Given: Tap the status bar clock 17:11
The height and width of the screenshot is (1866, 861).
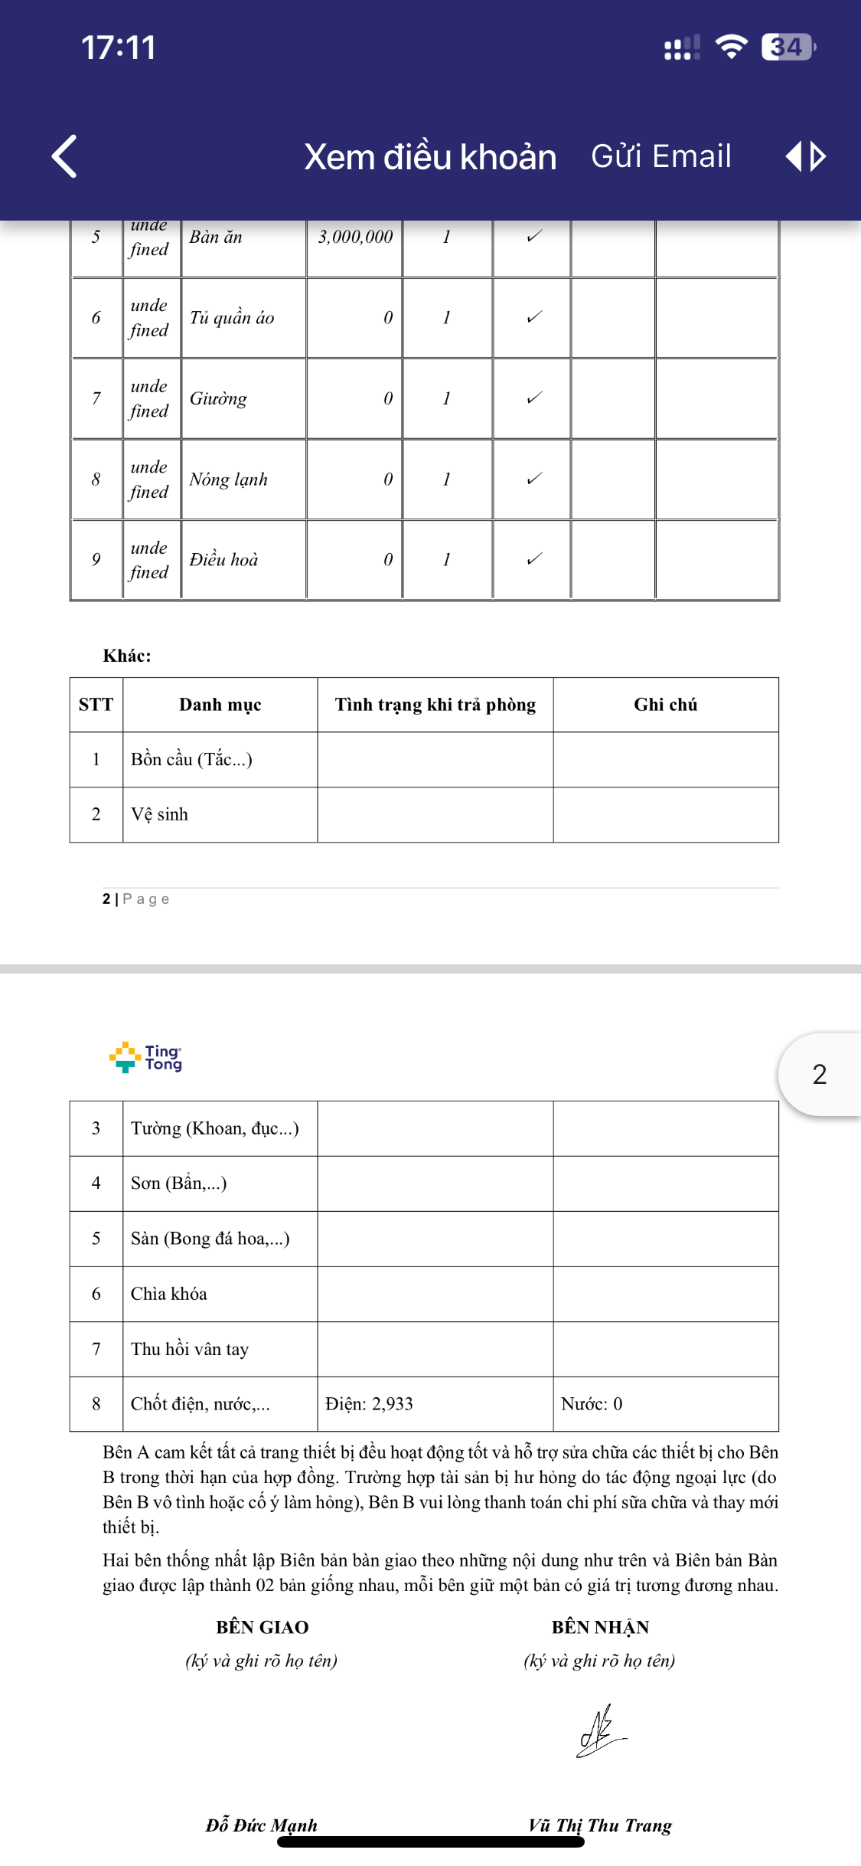Looking at the screenshot, I should 119,47.
